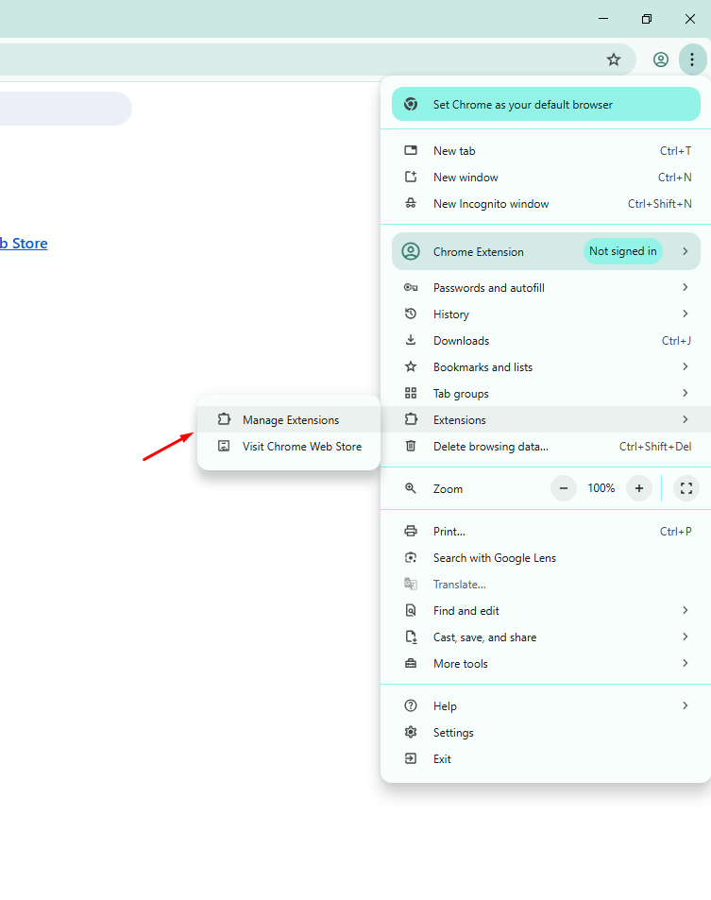Image resolution: width=711 pixels, height=900 pixels.
Task: Click the Tab groups grid icon
Action: point(411,393)
